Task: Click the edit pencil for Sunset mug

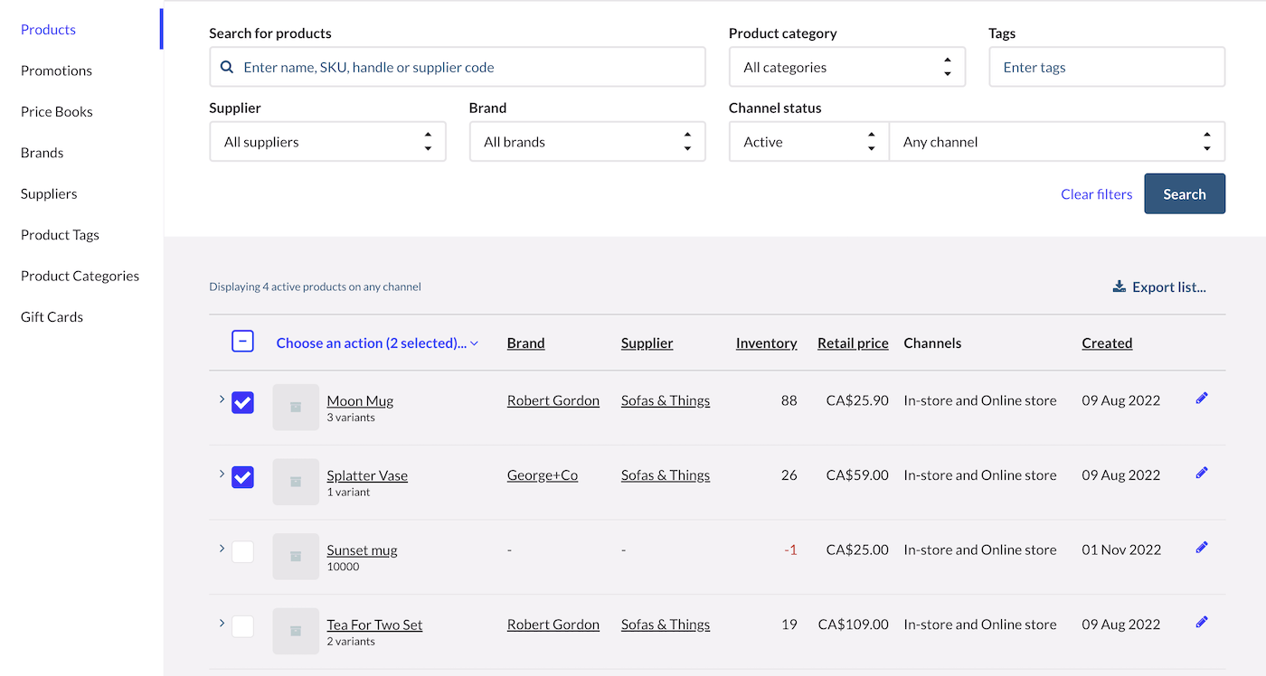Action: [1201, 548]
